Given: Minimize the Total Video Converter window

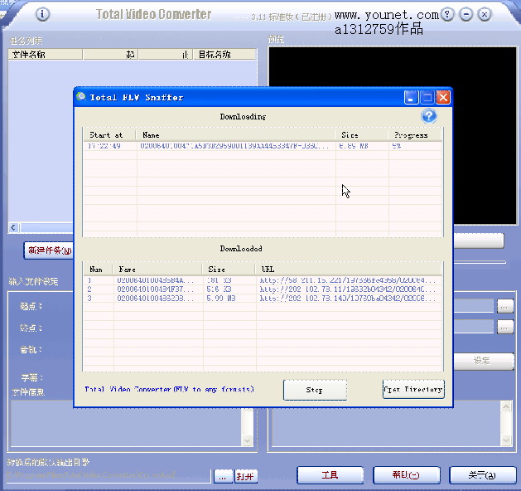Looking at the screenshot, I should coord(466,14).
